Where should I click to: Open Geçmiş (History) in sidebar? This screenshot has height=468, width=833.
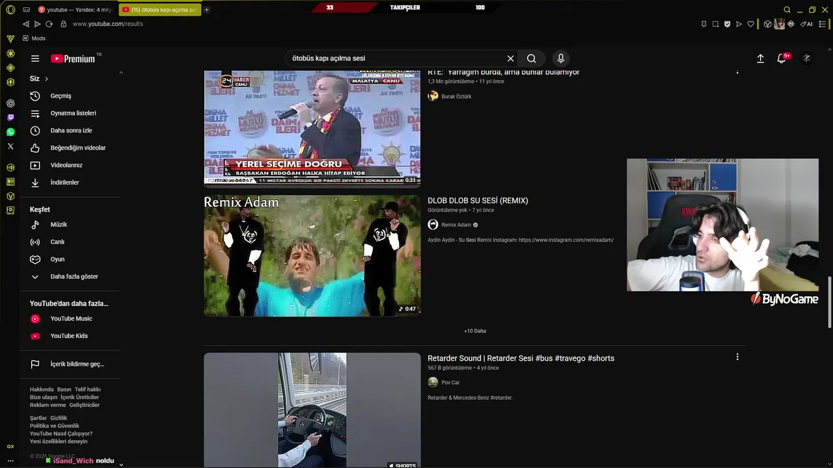pyautogui.click(x=70, y=96)
